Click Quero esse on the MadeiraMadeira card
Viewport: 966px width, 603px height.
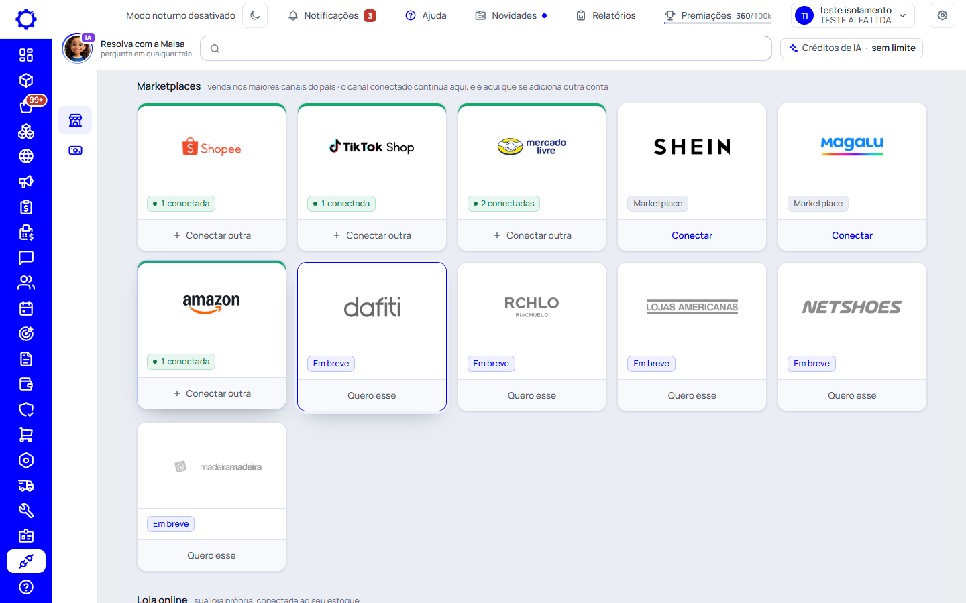coord(212,555)
